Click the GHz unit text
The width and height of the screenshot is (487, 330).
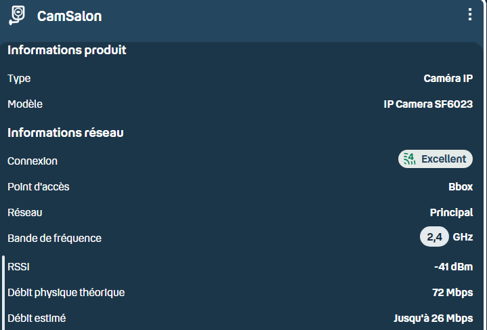click(463, 237)
